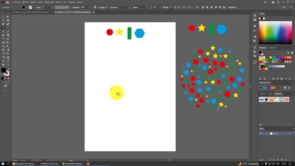Select the Scale tool
Viewport: 295px width, 166px height.
pos(8,39)
